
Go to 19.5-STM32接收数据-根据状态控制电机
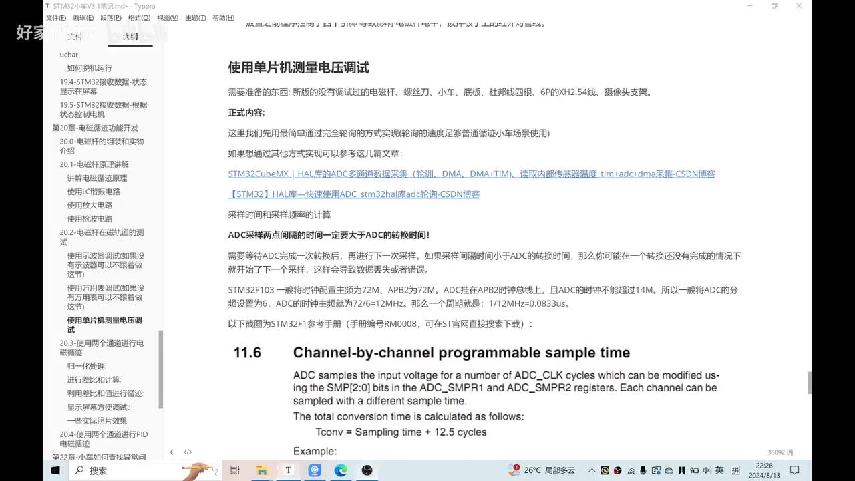pos(104,110)
